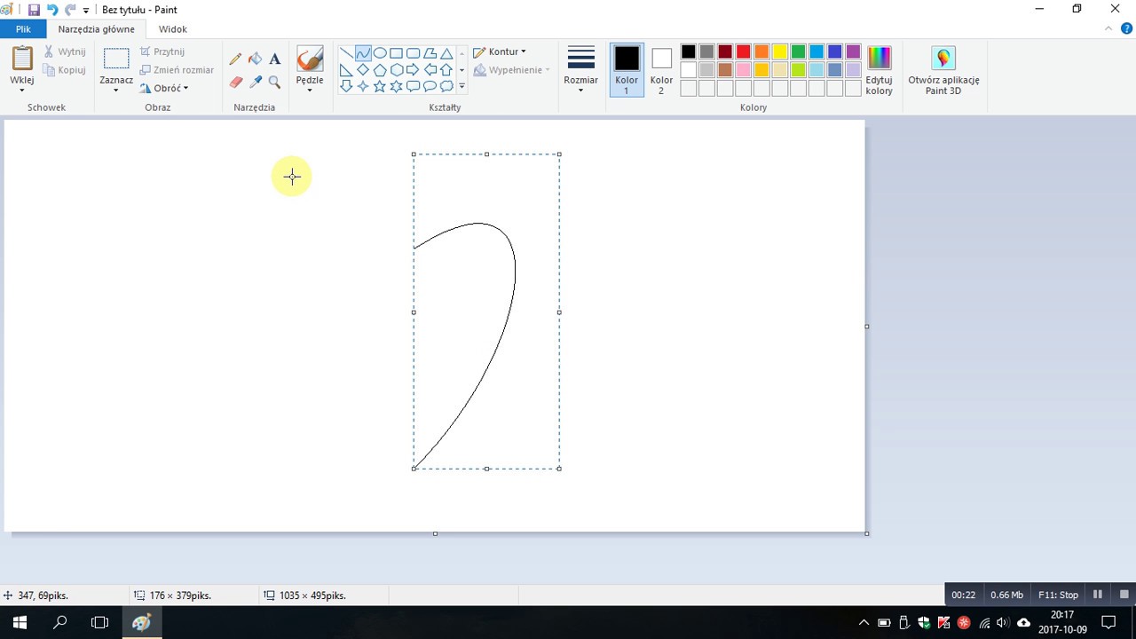This screenshot has width=1136, height=639.
Task: Expand the Zaznacz selection options arrow
Action: 116,90
